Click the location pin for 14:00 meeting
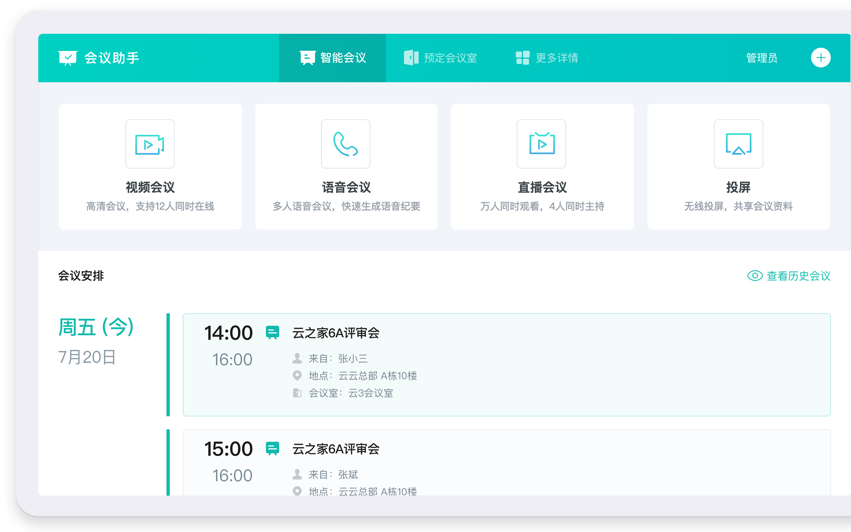This screenshot has width=851, height=532. click(297, 376)
